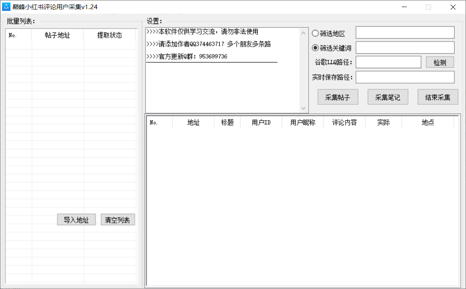Click the 用户ID column header
This screenshot has height=289, width=466.
click(x=261, y=123)
